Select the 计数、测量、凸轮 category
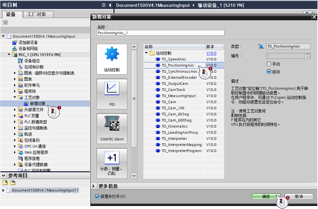The width and height of the screenshot is (318, 209). pyautogui.click(x=112, y=163)
